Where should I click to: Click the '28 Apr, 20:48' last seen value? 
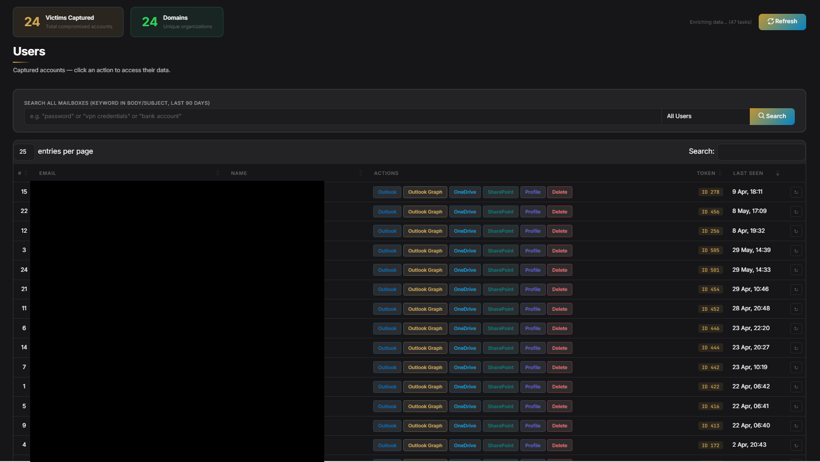[x=751, y=308]
